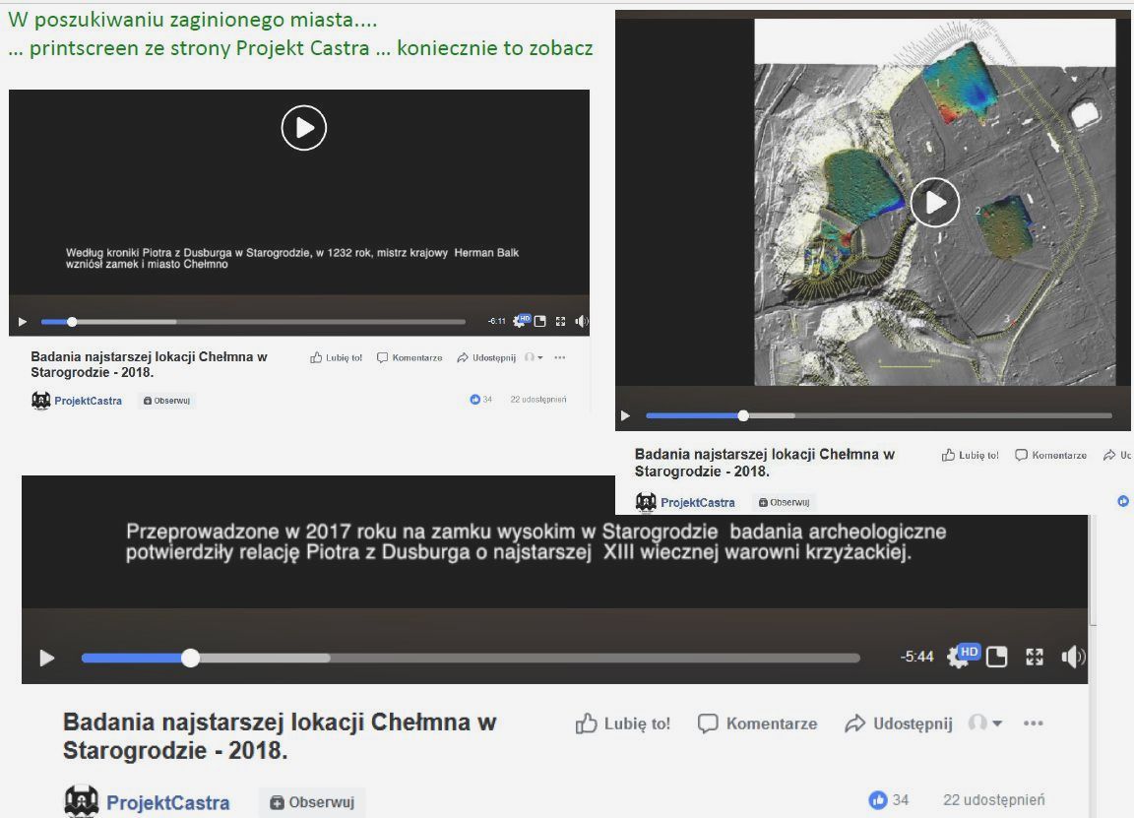
Task: Enter fullscreen on the -6:11 video
Action: (560, 321)
